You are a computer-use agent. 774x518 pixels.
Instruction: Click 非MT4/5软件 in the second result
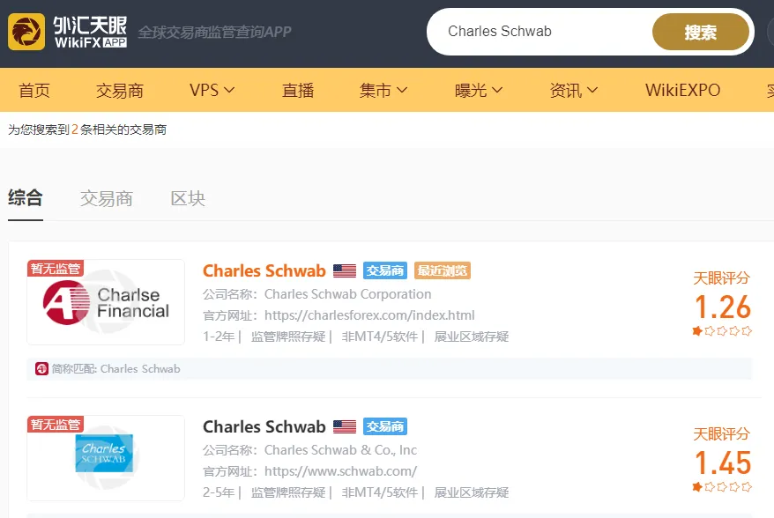380,492
